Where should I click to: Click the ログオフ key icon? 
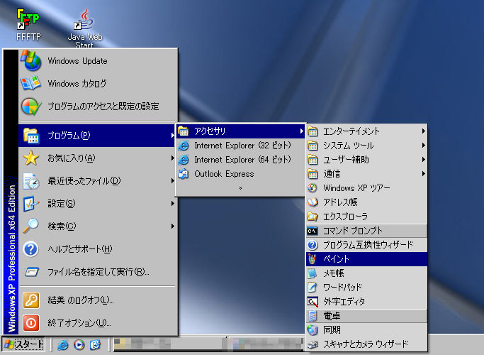(31, 300)
